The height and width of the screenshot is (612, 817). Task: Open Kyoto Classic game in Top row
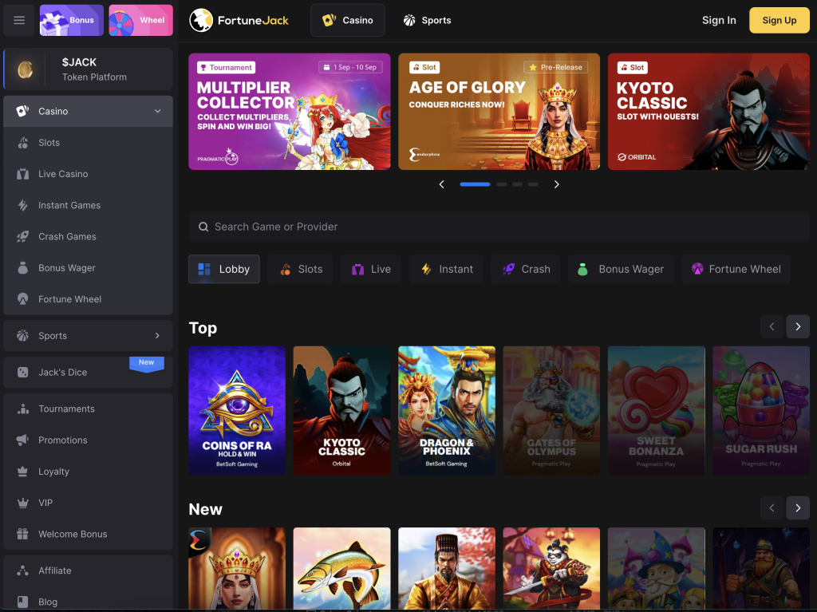(x=341, y=411)
